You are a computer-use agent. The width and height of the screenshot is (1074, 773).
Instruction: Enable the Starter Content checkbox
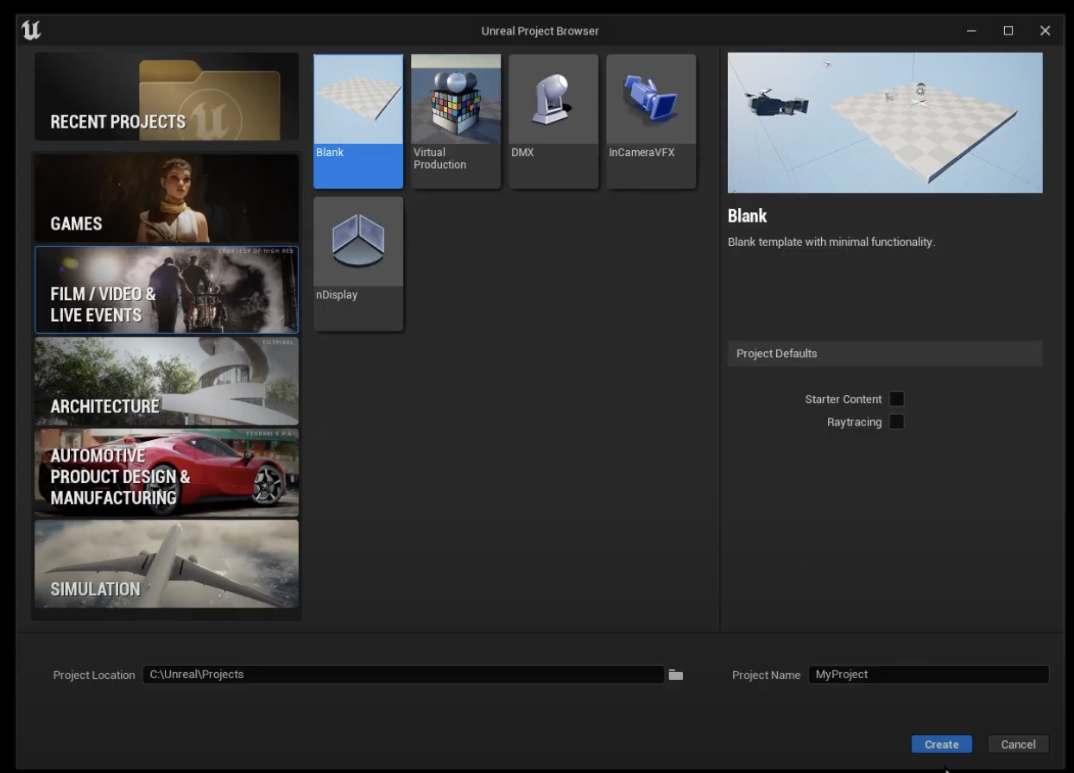coord(896,399)
